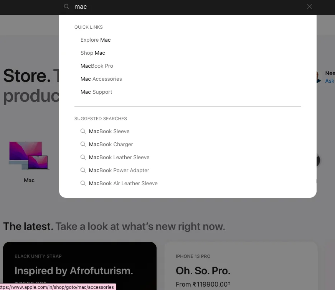Viewport: 335px width, 290px height.
Task: Select MacBook Leather Sleeve suggested search
Action: coord(119,157)
